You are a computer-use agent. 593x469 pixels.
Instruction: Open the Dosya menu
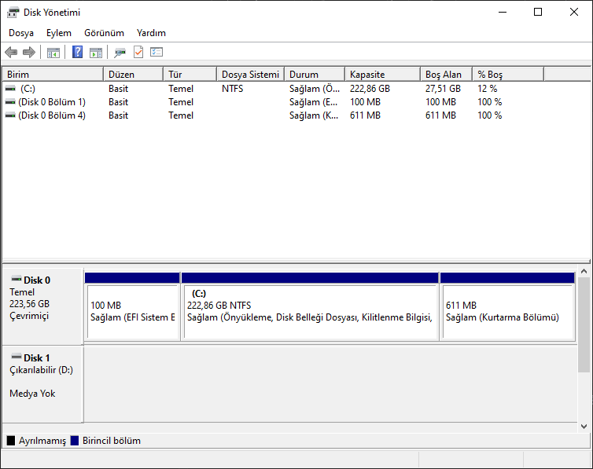pyautogui.click(x=21, y=33)
